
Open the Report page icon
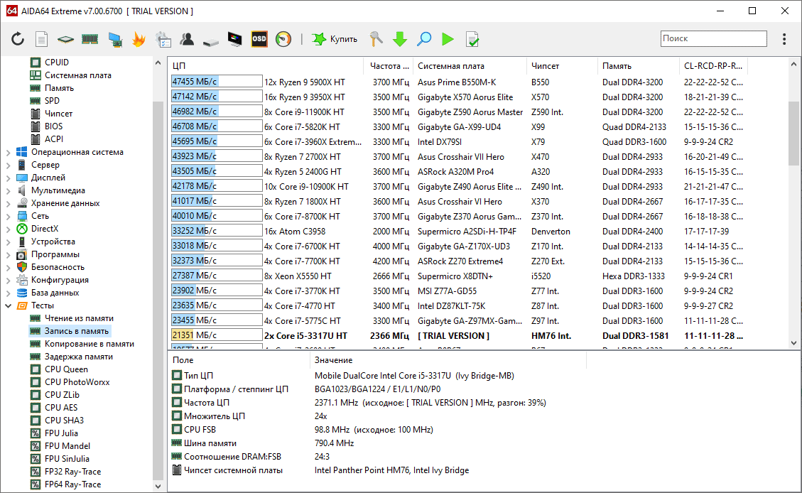click(41, 39)
